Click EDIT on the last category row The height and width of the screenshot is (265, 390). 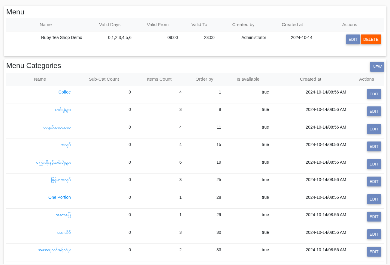click(374, 252)
